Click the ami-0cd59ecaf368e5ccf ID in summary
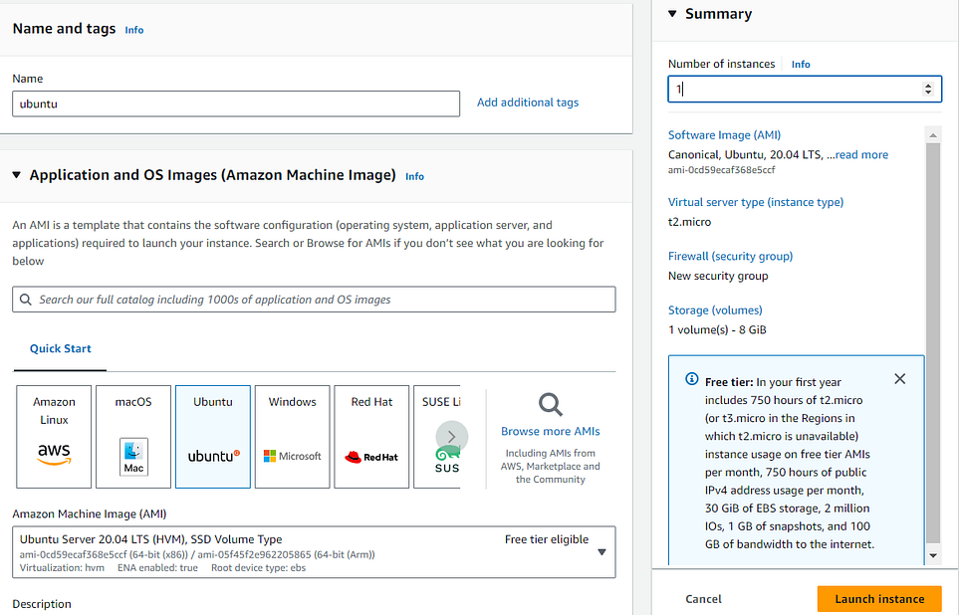The width and height of the screenshot is (959, 615). [721, 170]
